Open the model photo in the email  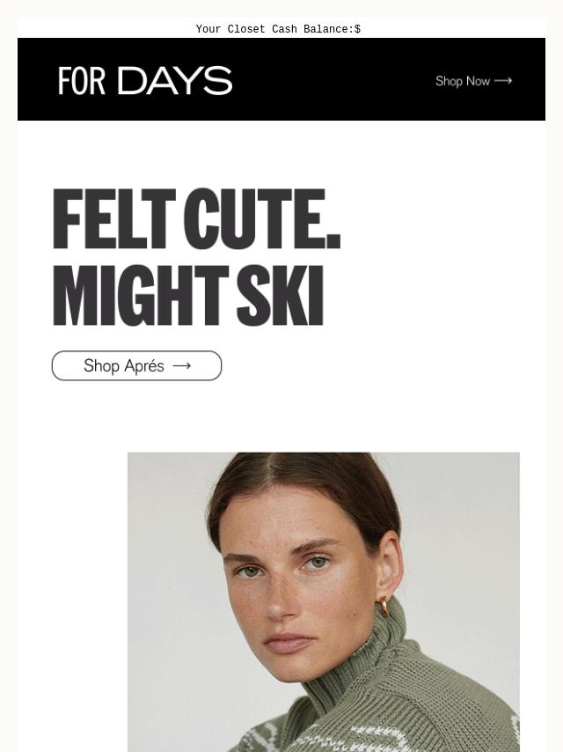coord(324,602)
